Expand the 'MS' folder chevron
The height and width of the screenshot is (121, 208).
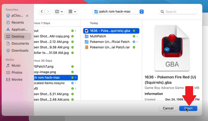(x=76, y=89)
